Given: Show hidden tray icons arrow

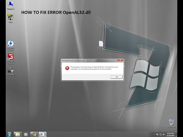Looking at the screenshot, I should coord(154,134).
